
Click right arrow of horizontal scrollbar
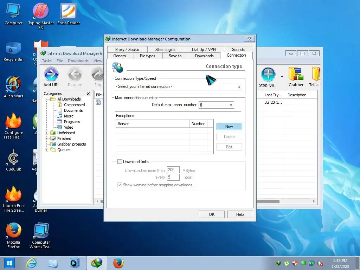(x=314, y=201)
